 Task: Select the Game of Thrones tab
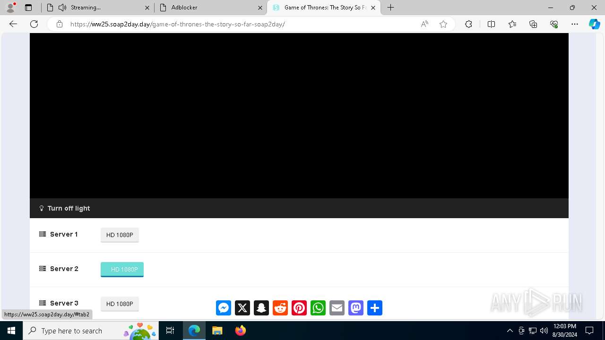[x=324, y=8]
